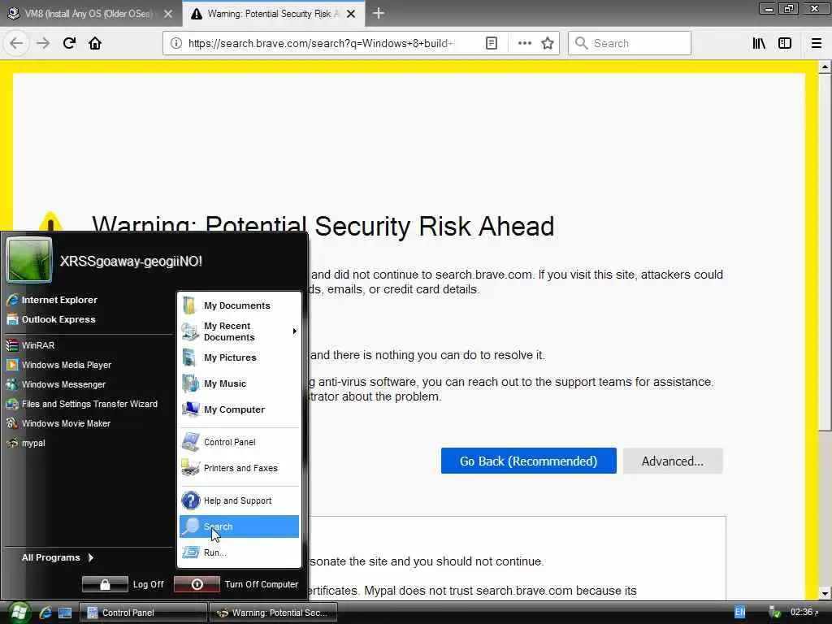Click the browser Back arrow
832x624 pixels.
click(x=16, y=44)
